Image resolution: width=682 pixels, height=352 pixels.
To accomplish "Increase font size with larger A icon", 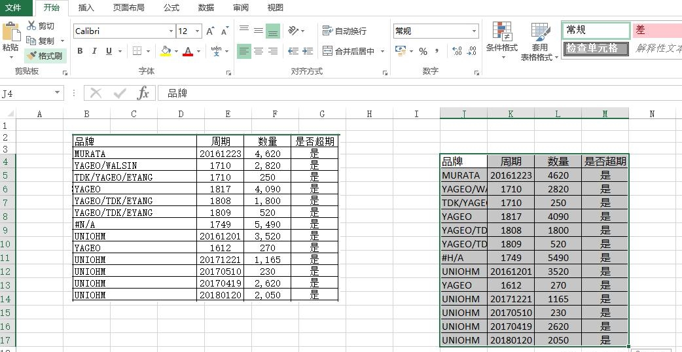I will click(211, 31).
